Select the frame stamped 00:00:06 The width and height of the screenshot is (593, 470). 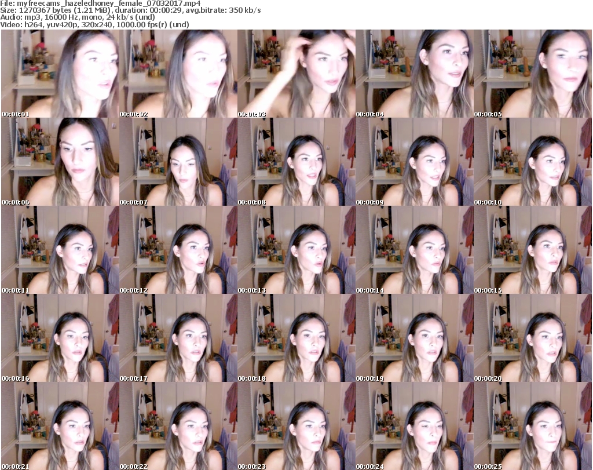click(60, 162)
